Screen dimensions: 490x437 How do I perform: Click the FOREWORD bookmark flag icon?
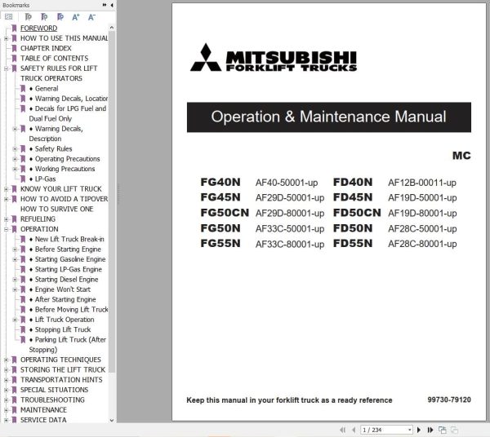[x=14, y=28]
